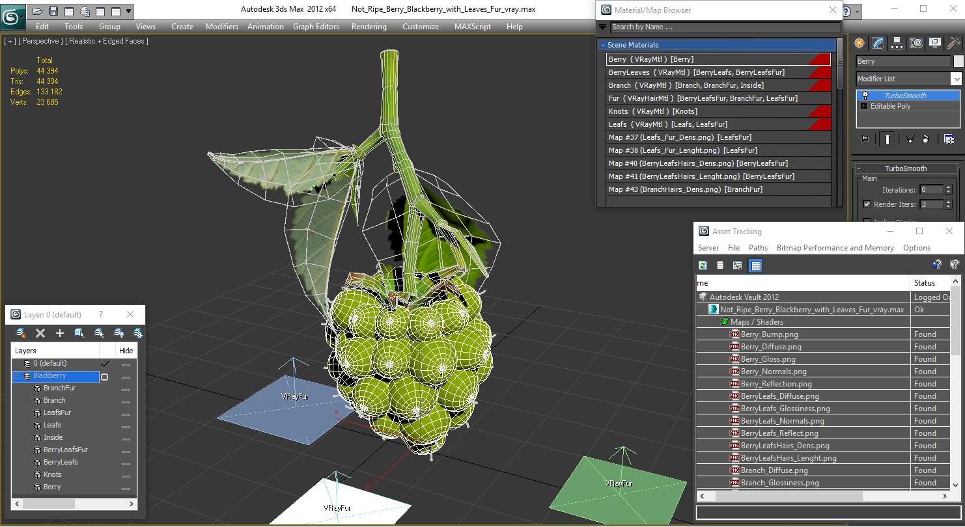Expand Editable Poly sub-object levels

point(863,106)
